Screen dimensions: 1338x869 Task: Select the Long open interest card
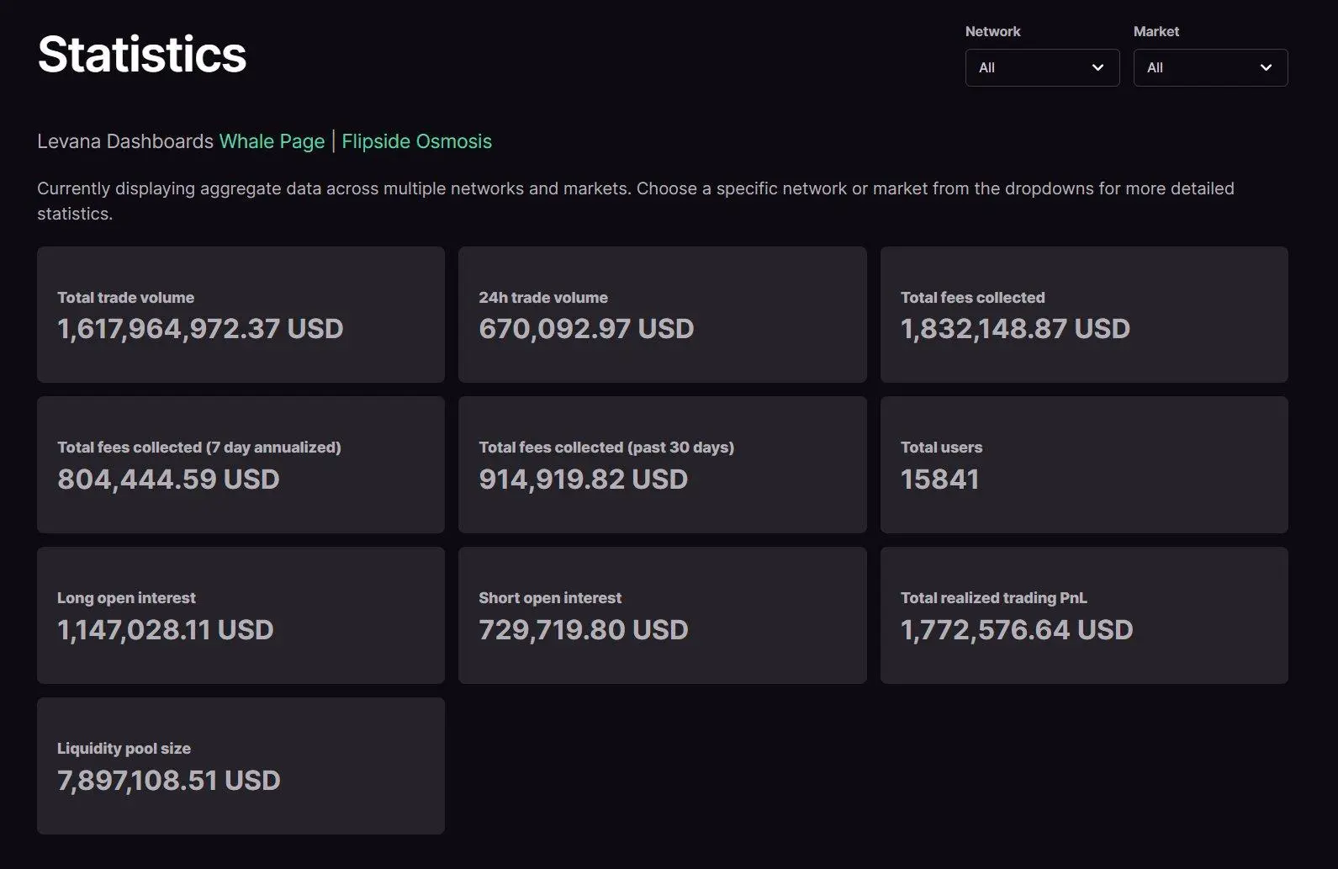click(x=241, y=615)
